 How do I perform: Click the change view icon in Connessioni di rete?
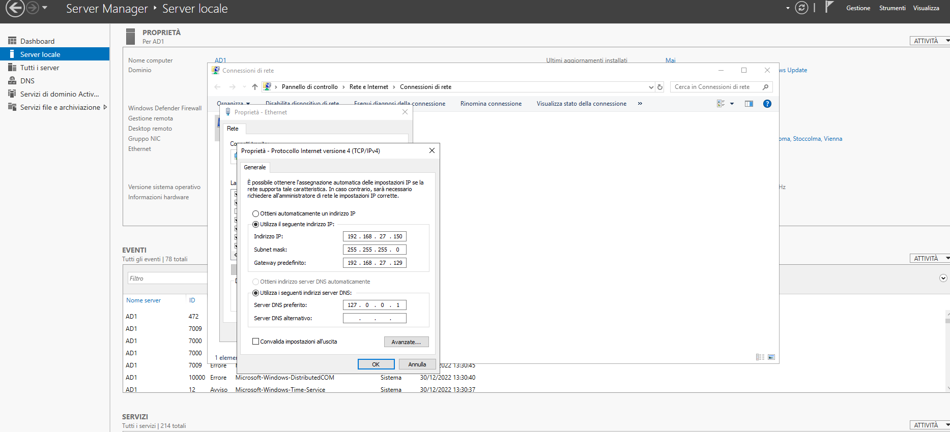tap(721, 104)
